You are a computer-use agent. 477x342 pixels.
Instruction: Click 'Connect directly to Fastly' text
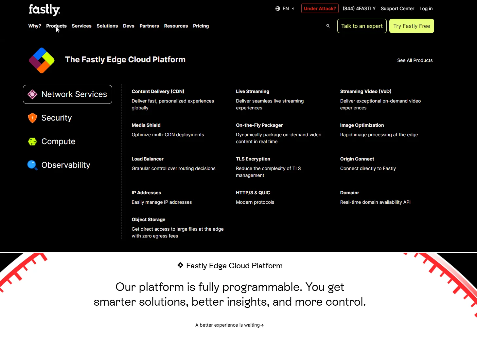point(368,168)
